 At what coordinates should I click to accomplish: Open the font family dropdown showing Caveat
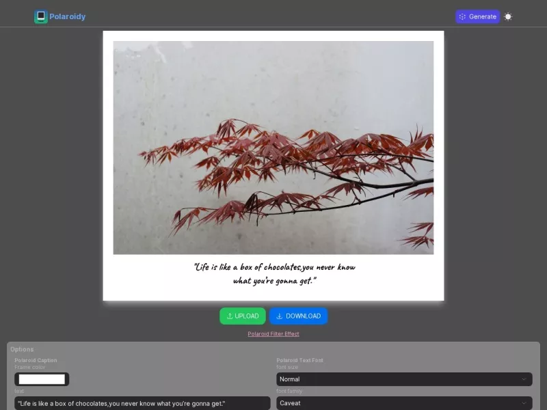click(x=404, y=403)
